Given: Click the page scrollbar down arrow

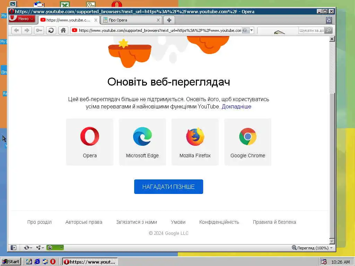Looking at the screenshot, I should [x=332, y=241].
